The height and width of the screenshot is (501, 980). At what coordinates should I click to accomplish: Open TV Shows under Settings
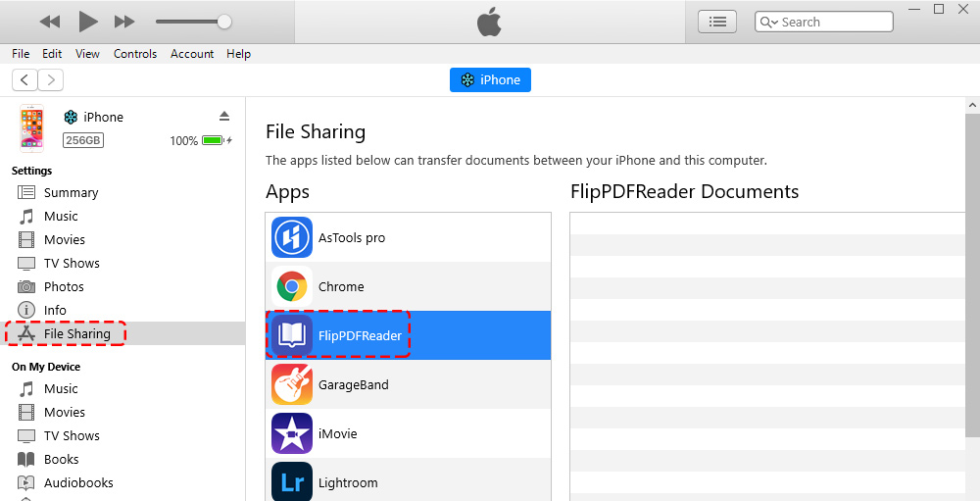(x=72, y=264)
